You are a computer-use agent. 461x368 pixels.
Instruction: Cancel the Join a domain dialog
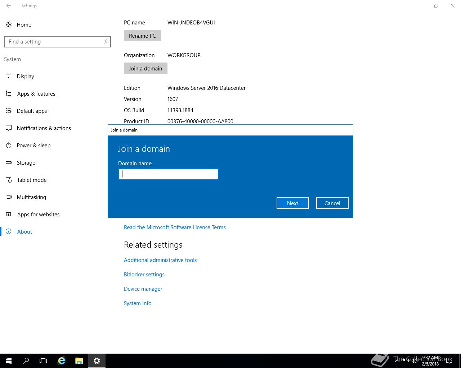click(x=332, y=203)
